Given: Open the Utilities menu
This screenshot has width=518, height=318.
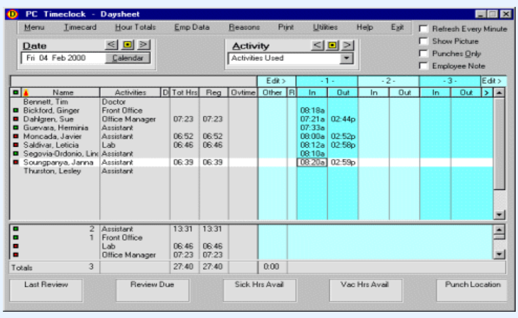Looking at the screenshot, I should coord(325,27).
